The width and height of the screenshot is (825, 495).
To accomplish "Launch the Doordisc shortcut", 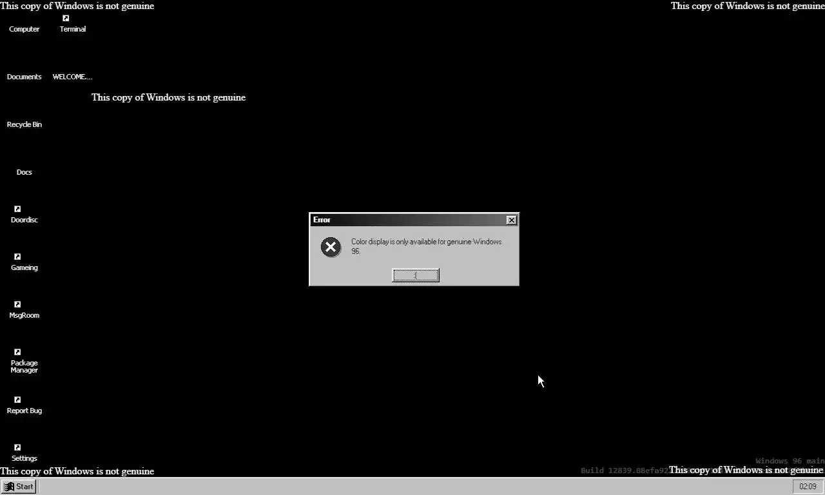I will tap(24, 214).
